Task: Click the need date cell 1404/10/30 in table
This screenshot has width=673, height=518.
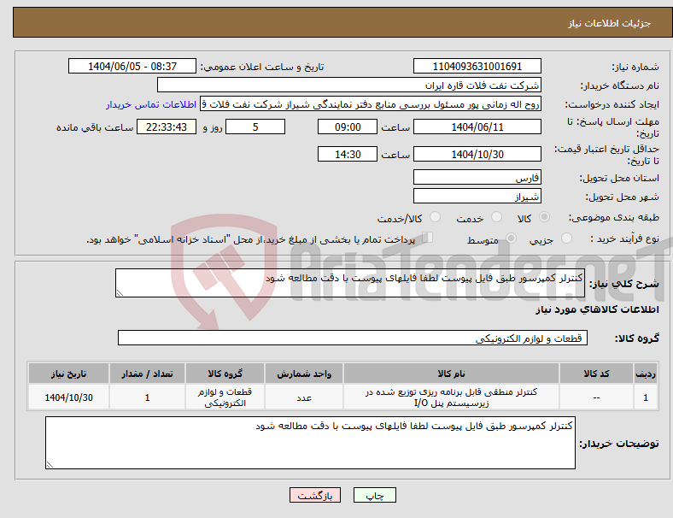Action: tap(68, 397)
